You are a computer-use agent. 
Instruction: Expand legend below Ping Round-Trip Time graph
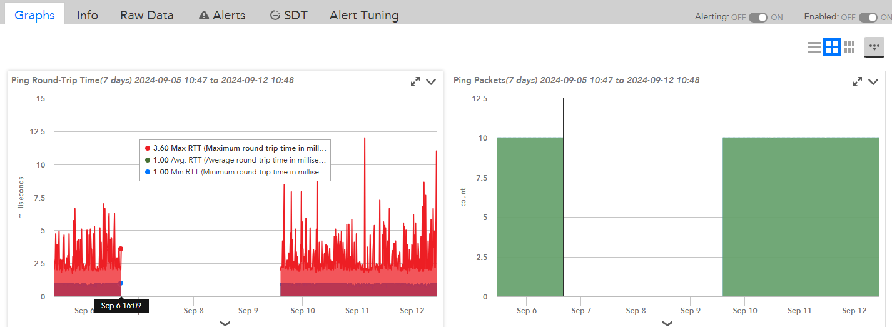pyautogui.click(x=226, y=323)
